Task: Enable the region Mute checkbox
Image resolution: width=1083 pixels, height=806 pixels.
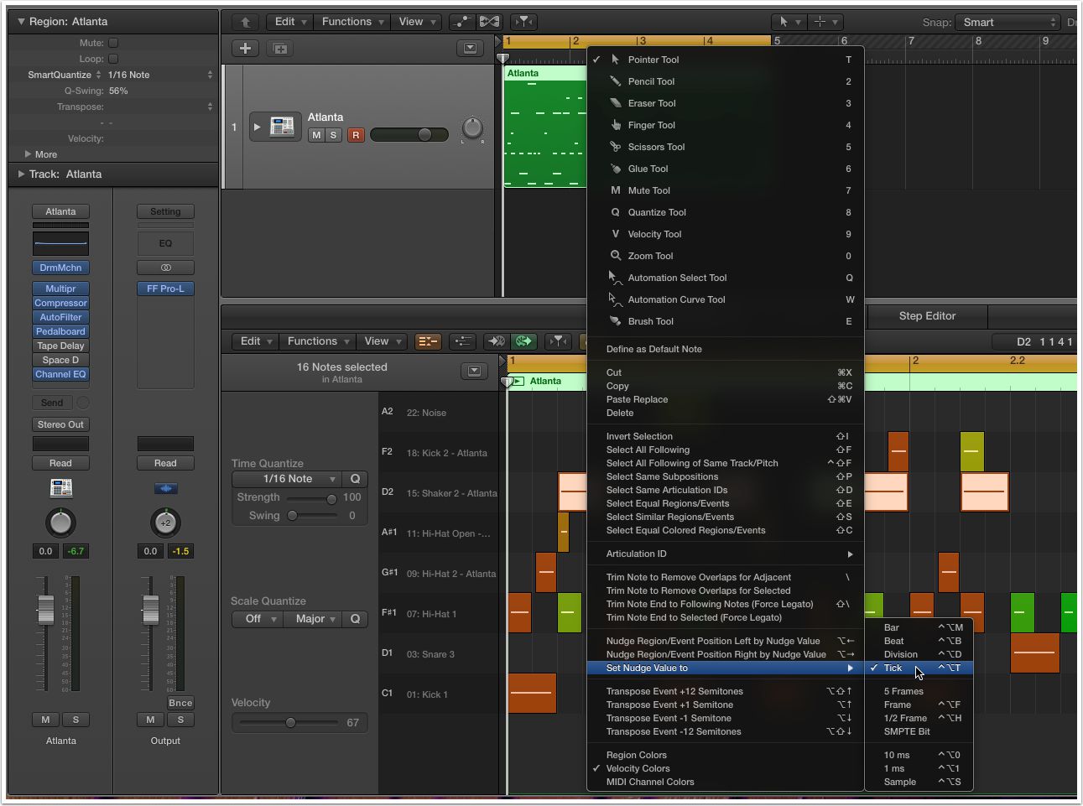Action: (113, 43)
